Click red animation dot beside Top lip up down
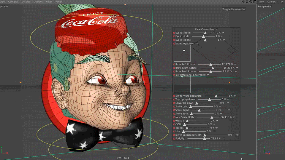This screenshot has width=285, height=160. (174, 100)
